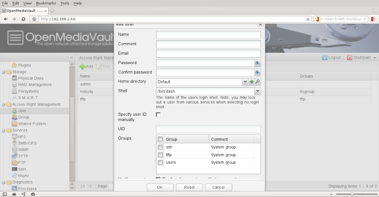Click the browser Forward arrow
This screenshot has width=379, height=197.
coord(14,19)
